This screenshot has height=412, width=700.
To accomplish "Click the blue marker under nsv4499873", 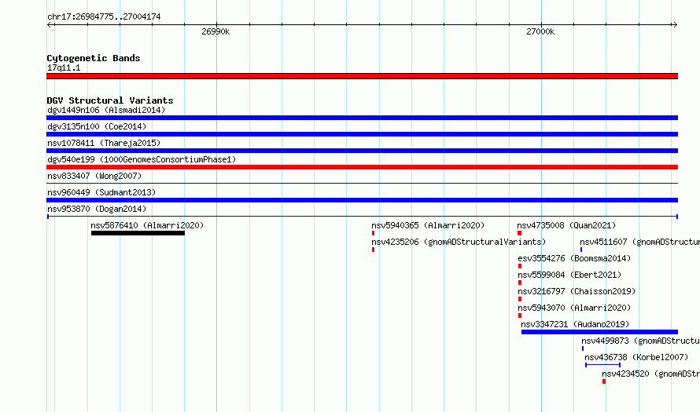I will (583, 348).
